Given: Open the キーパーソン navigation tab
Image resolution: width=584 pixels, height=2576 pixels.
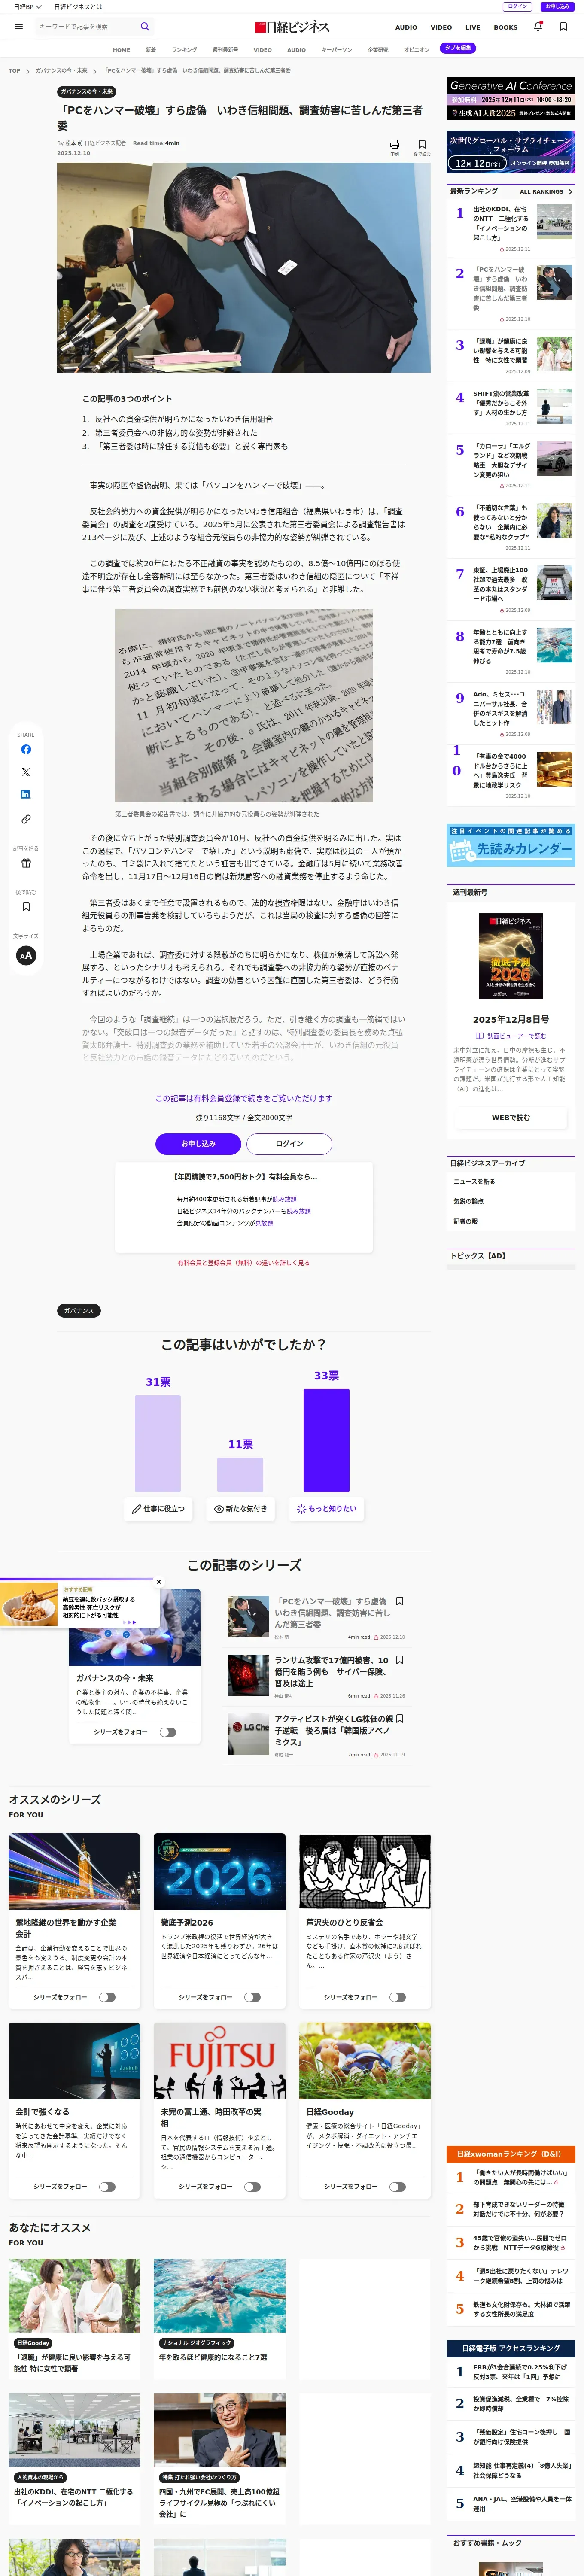Looking at the screenshot, I should 336,49.
